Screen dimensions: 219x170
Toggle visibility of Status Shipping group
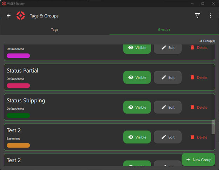[137, 107]
